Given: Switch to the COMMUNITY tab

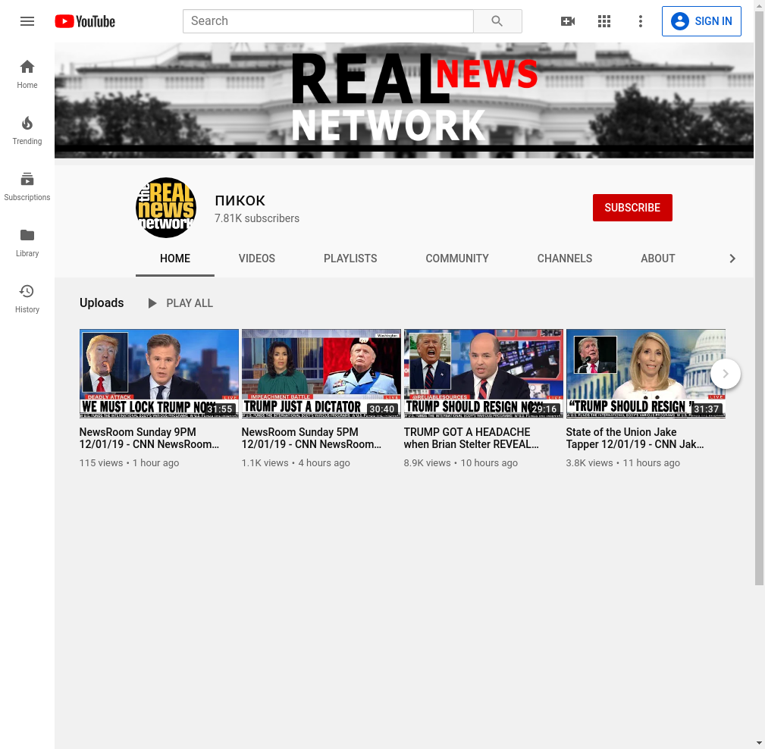Looking at the screenshot, I should (x=457, y=259).
